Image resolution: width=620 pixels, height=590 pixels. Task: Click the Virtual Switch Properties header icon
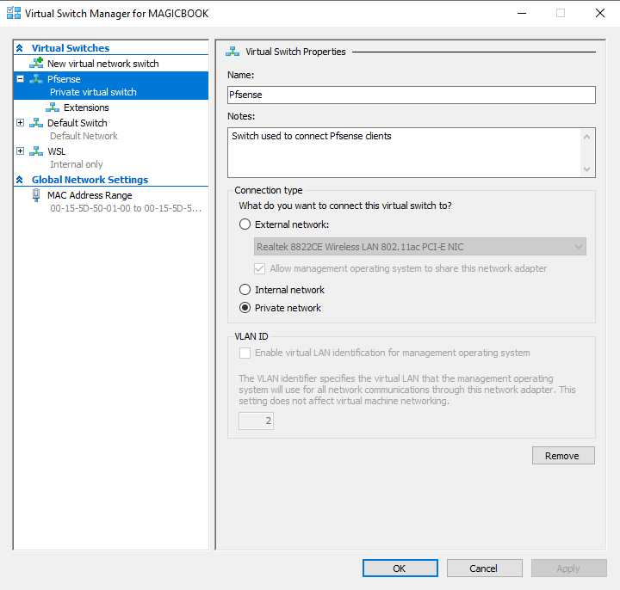(x=232, y=52)
